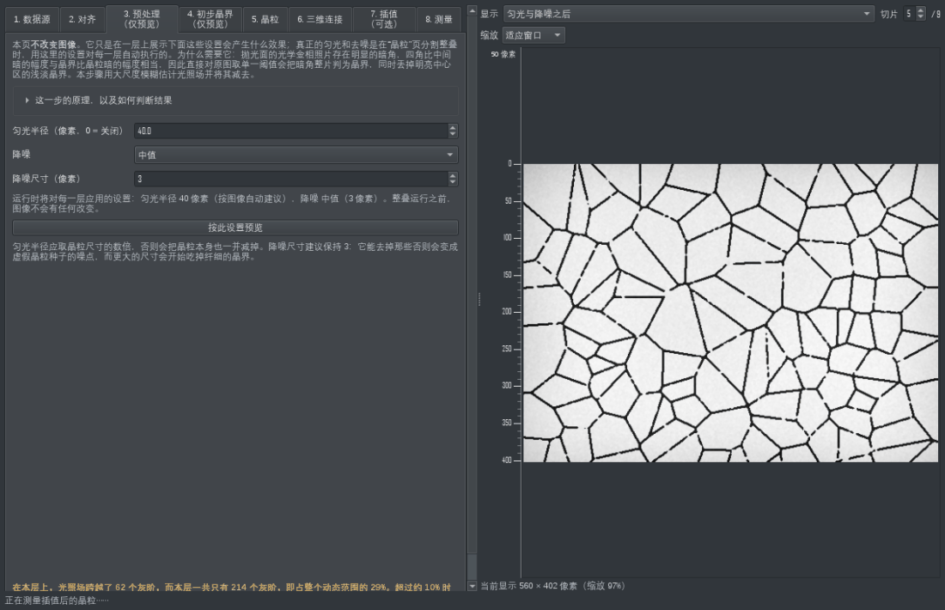Step the 切片 slice number down
The image size is (945, 610).
click(x=920, y=17)
